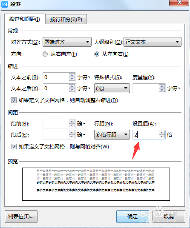
Task: Increase the 文本之前 value with up arrow
Action: click(x=72, y=75)
